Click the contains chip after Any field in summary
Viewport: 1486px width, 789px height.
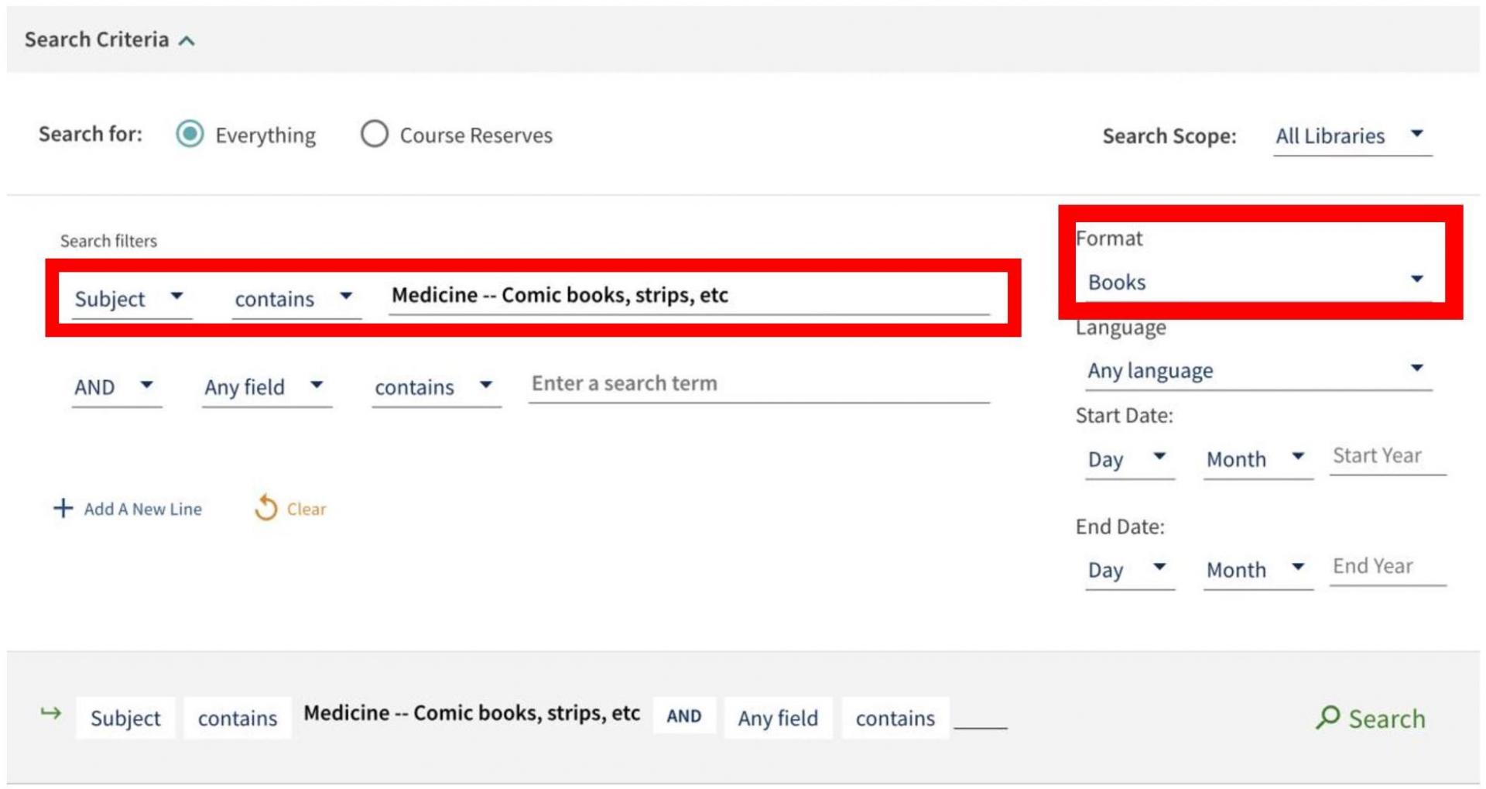coord(895,719)
